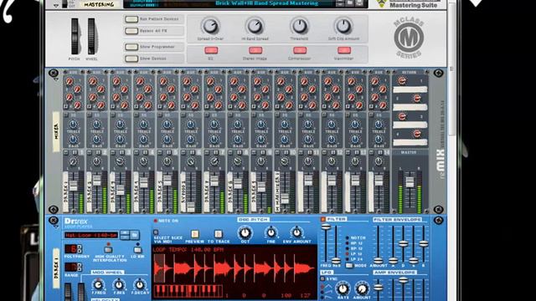The height and width of the screenshot is (301, 536).
Task: Adjust the Combinator Threshold knob
Action: 299,26
